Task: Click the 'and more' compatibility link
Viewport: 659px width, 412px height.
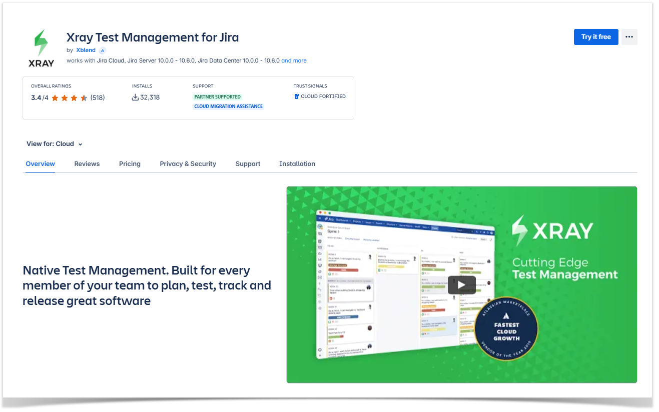Action: click(294, 60)
